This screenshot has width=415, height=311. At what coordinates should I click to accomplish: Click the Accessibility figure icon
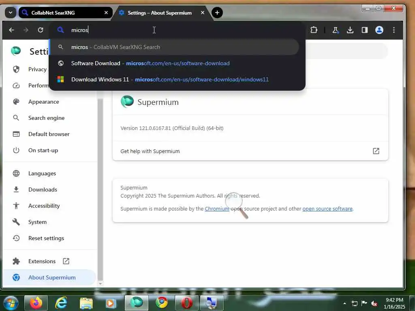click(x=16, y=206)
